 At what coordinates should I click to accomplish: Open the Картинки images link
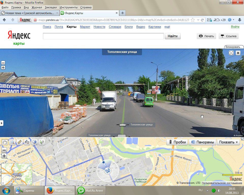[x=155, y=27]
